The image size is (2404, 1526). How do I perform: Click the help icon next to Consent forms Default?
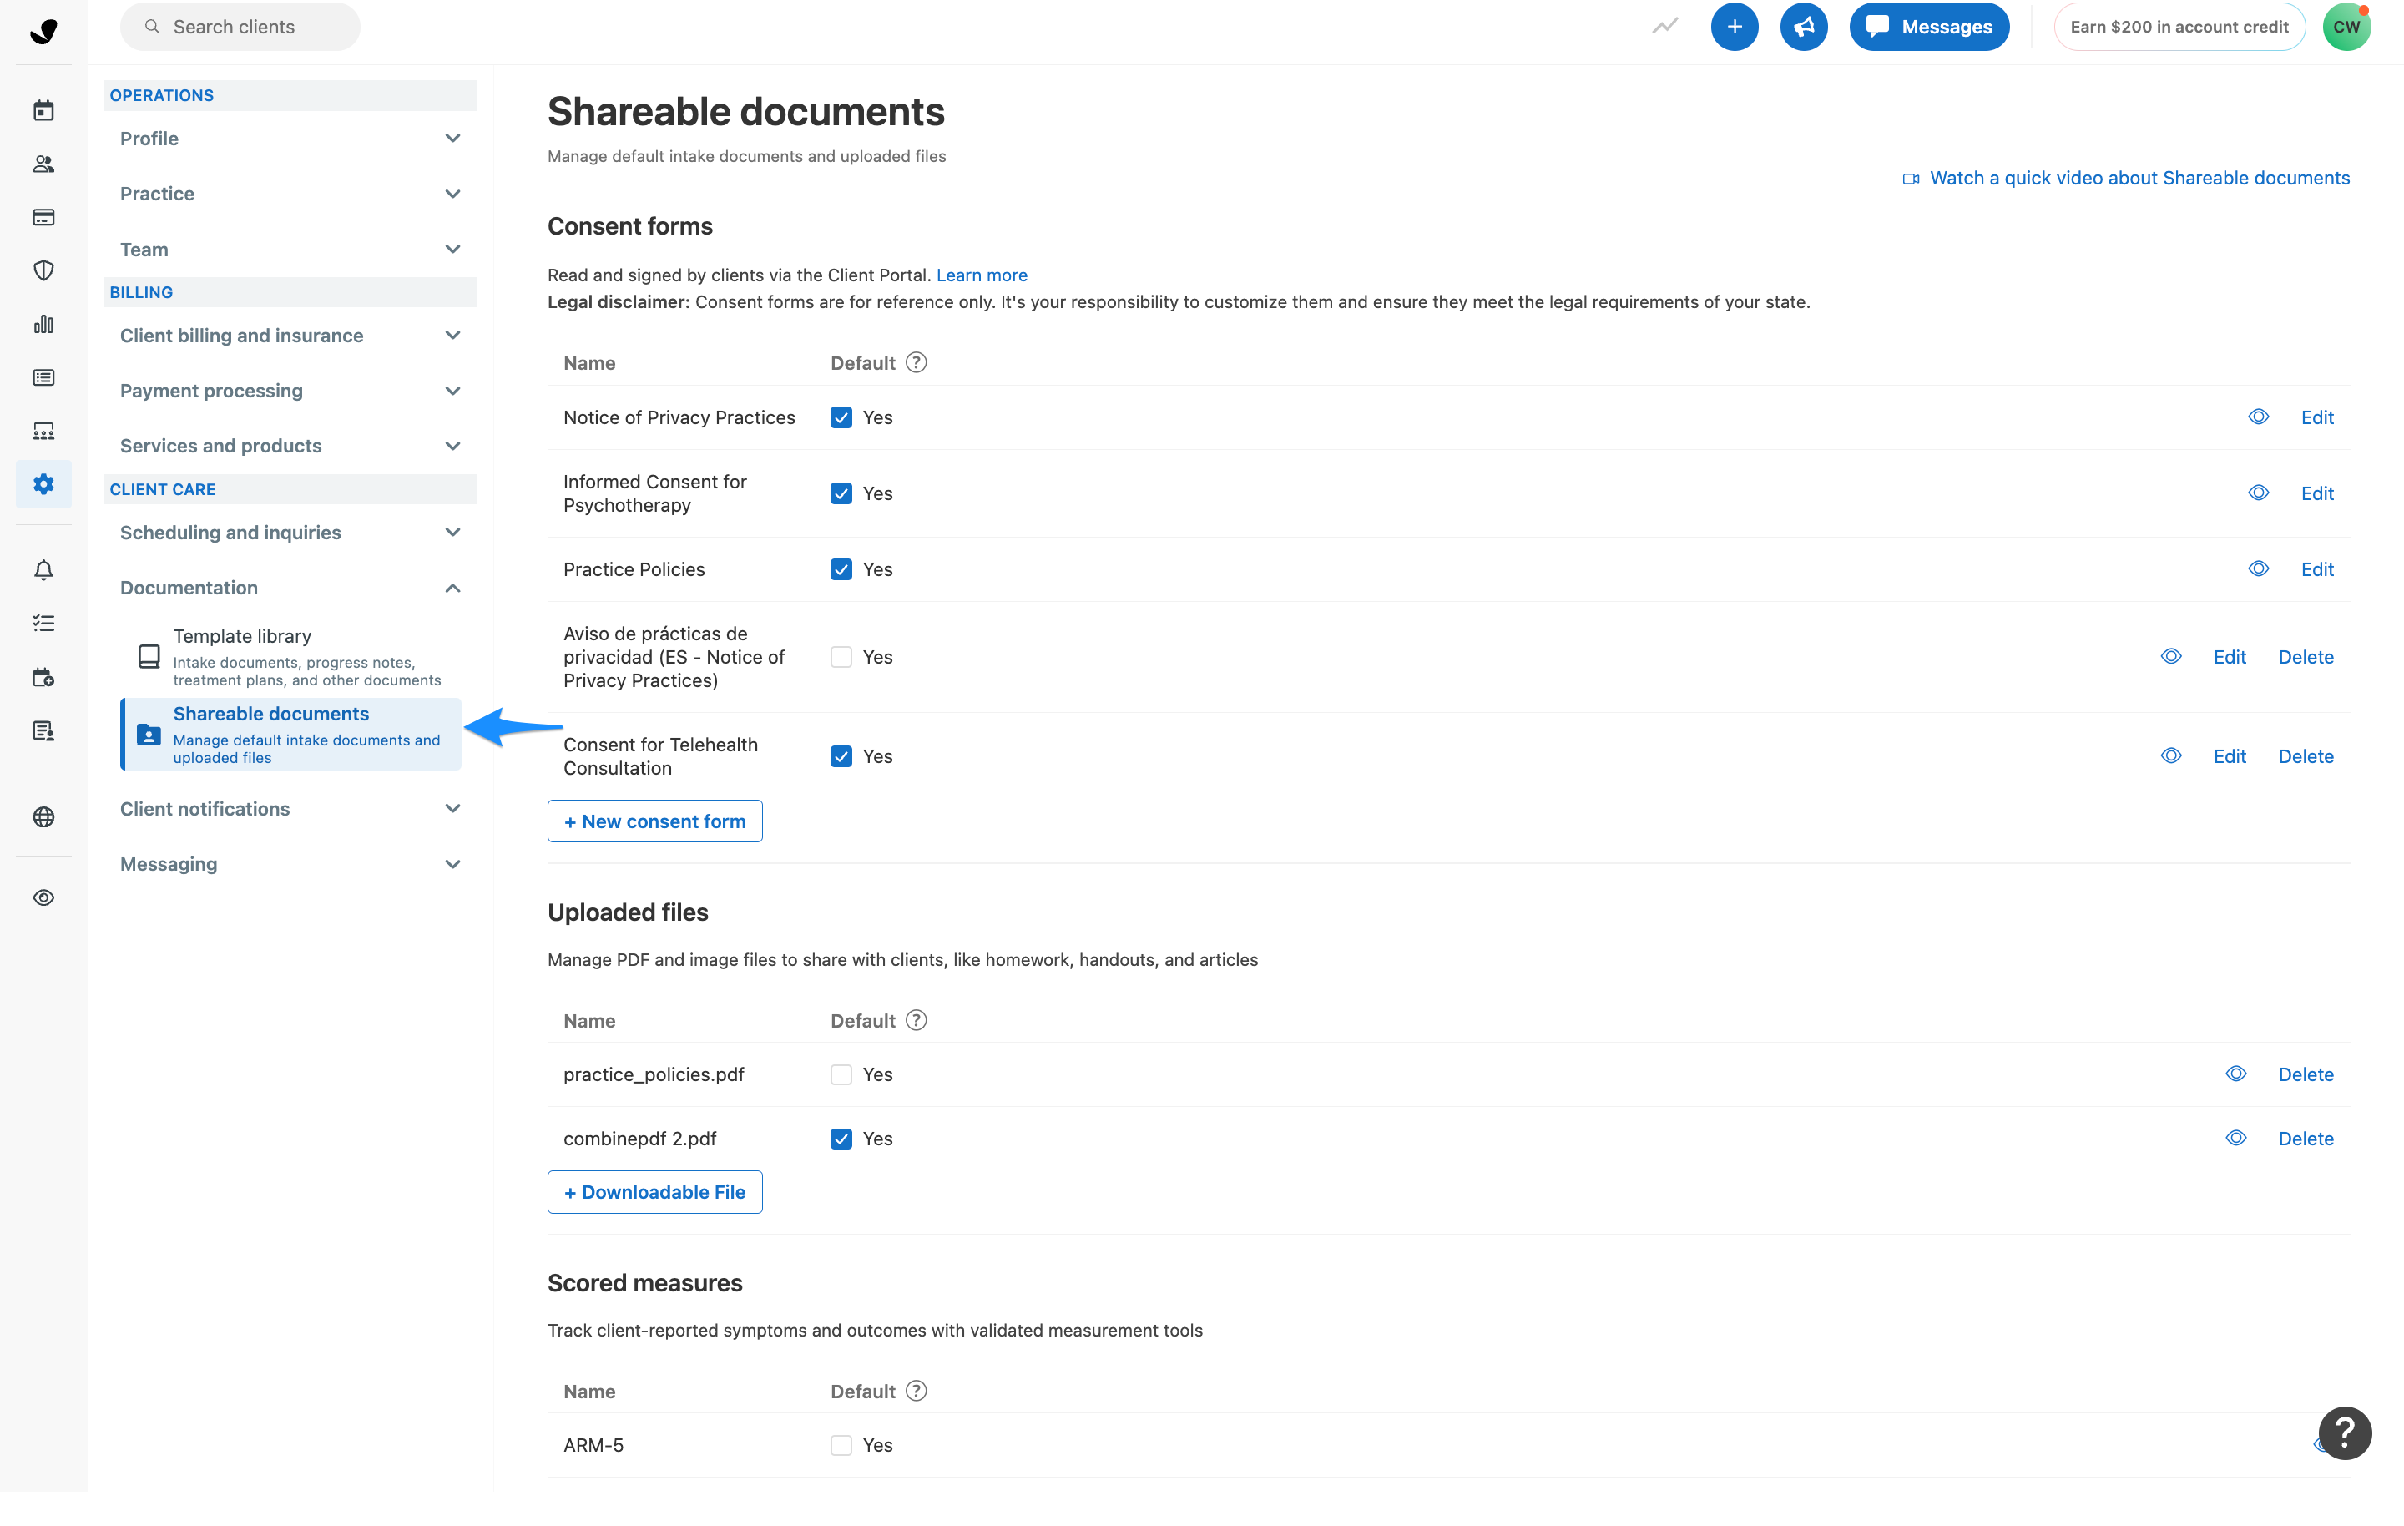coord(916,362)
